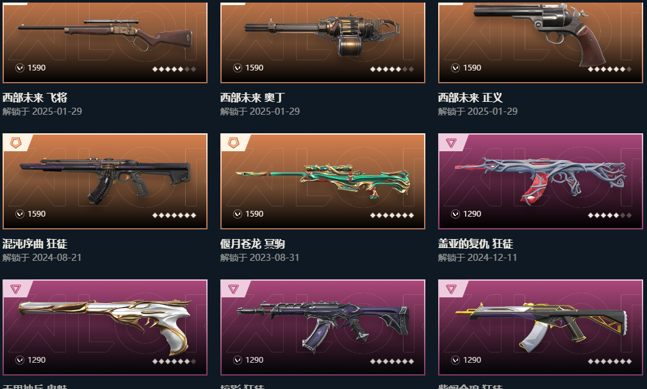The image size is (647, 389).
Task: Click the orange tier badge on 偃月苍龙 冥驹 card
Action: pos(234,143)
